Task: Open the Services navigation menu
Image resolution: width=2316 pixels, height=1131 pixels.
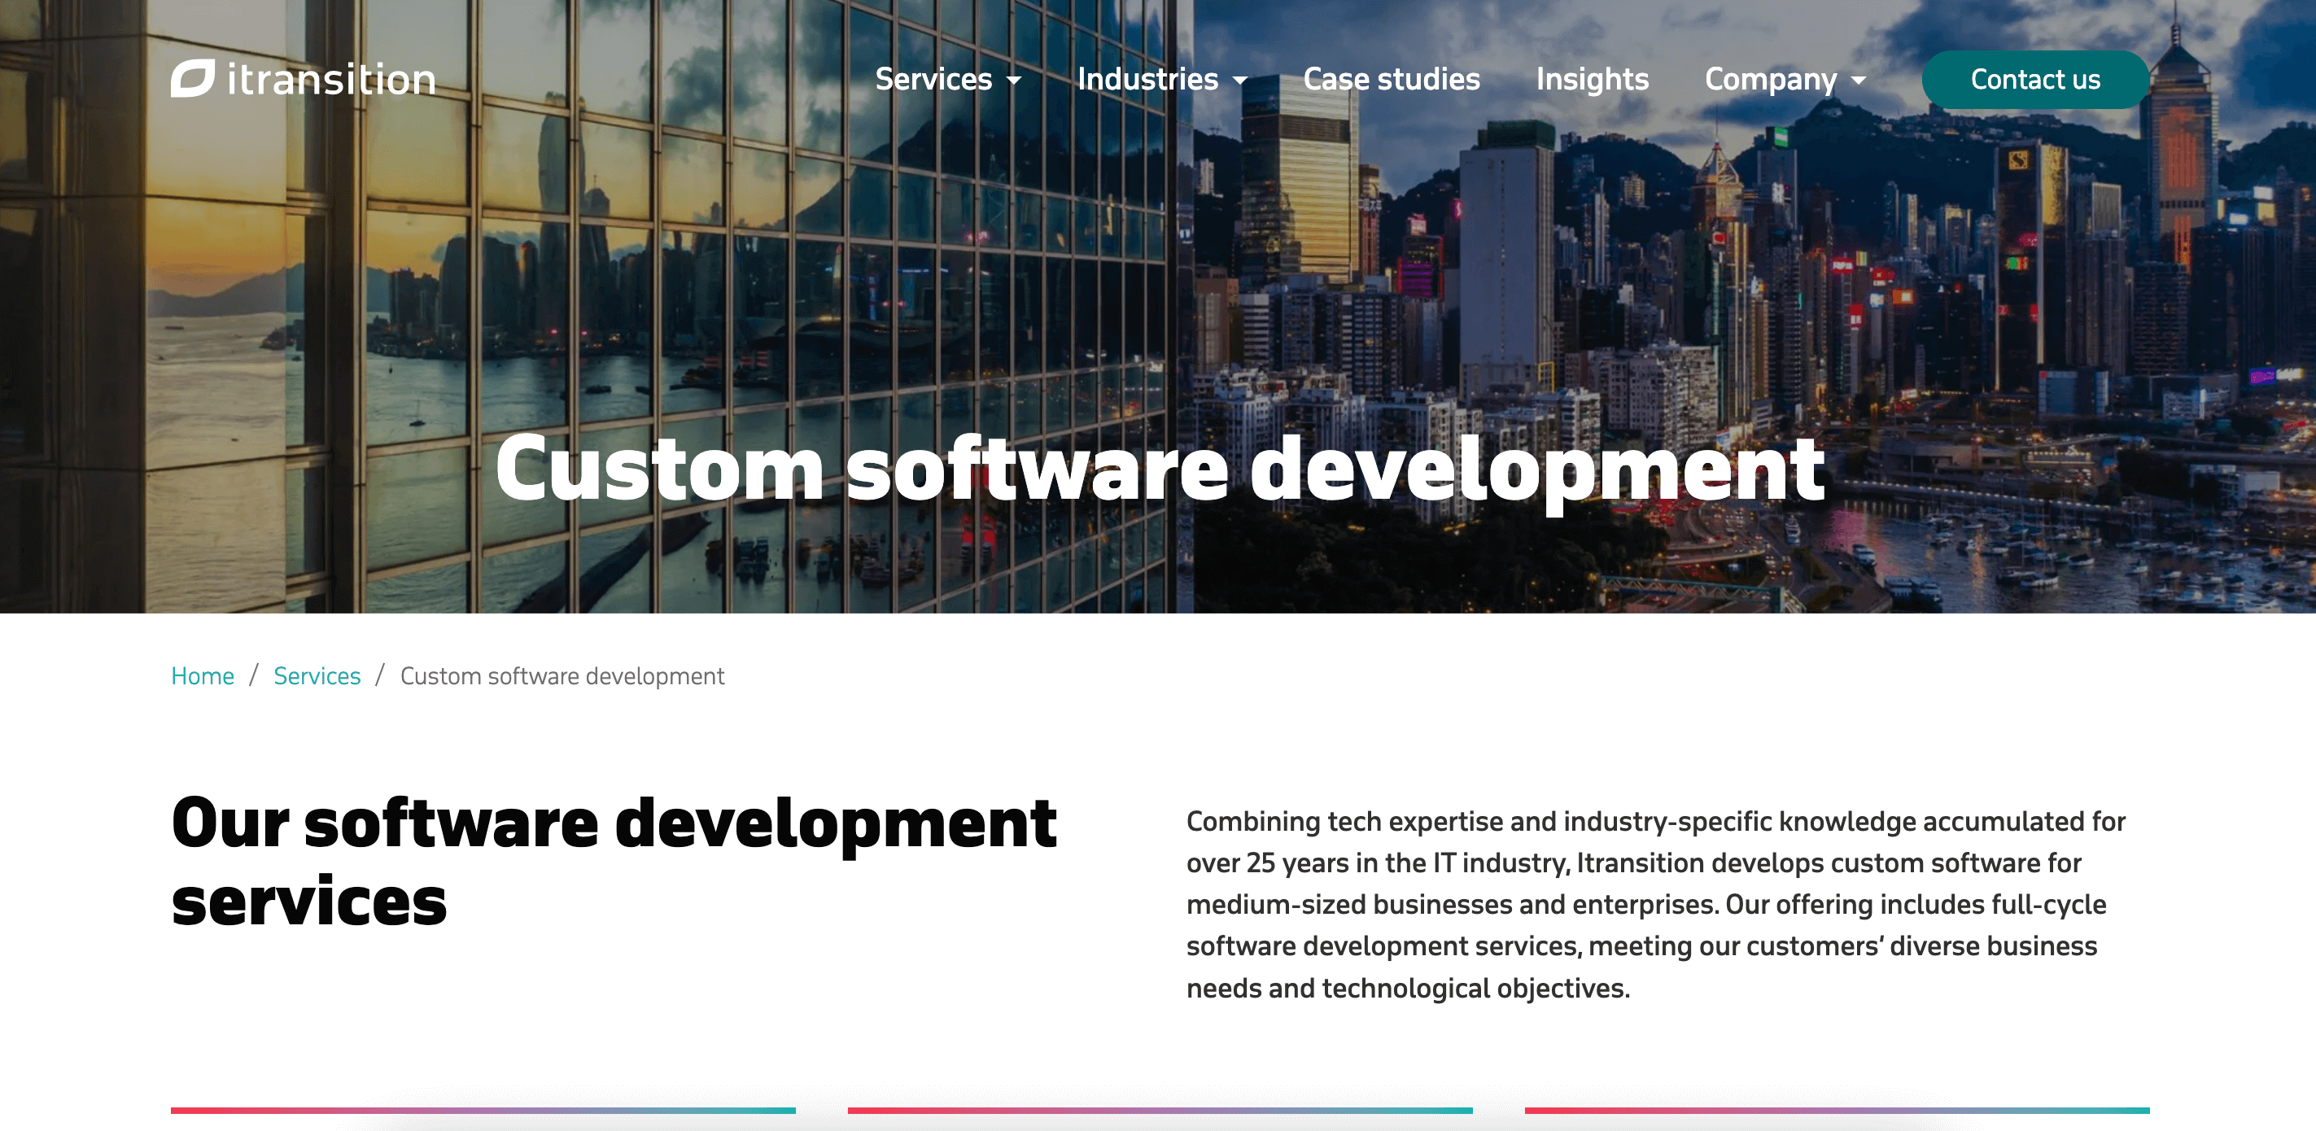Action: point(933,79)
